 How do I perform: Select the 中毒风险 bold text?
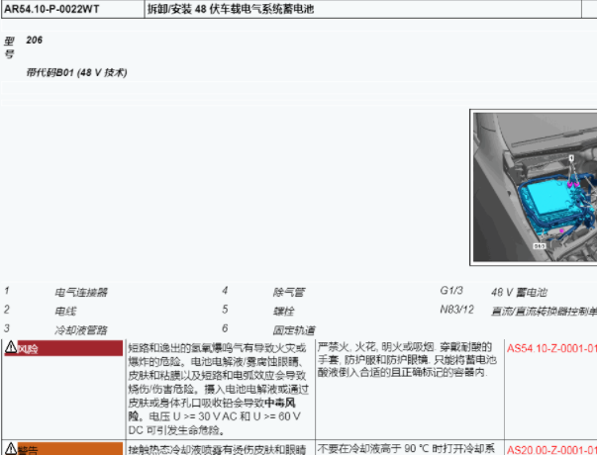[x=212, y=409]
